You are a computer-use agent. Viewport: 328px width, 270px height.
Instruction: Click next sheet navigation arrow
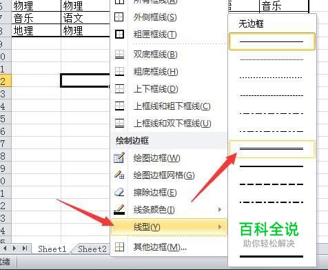tap(14, 249)
